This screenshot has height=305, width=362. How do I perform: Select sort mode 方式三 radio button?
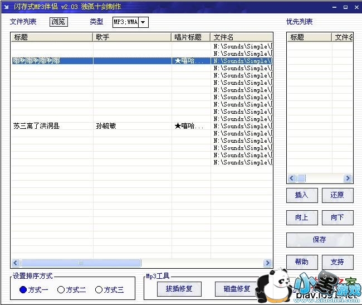pos(99,289)
